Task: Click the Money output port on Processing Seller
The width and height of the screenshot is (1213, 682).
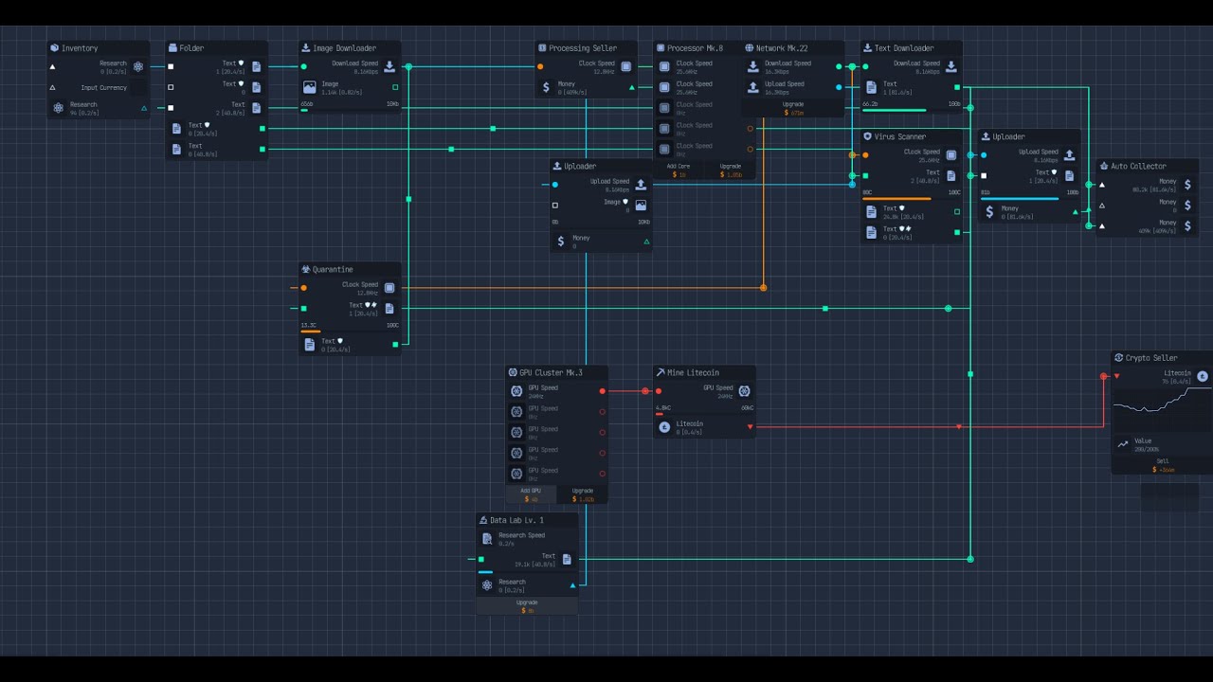Action: point(632,87)
